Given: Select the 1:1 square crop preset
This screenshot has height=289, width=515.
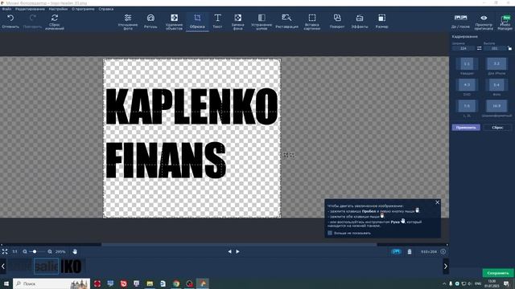Looking at the screenshot, I should click(x=467, y=63).
